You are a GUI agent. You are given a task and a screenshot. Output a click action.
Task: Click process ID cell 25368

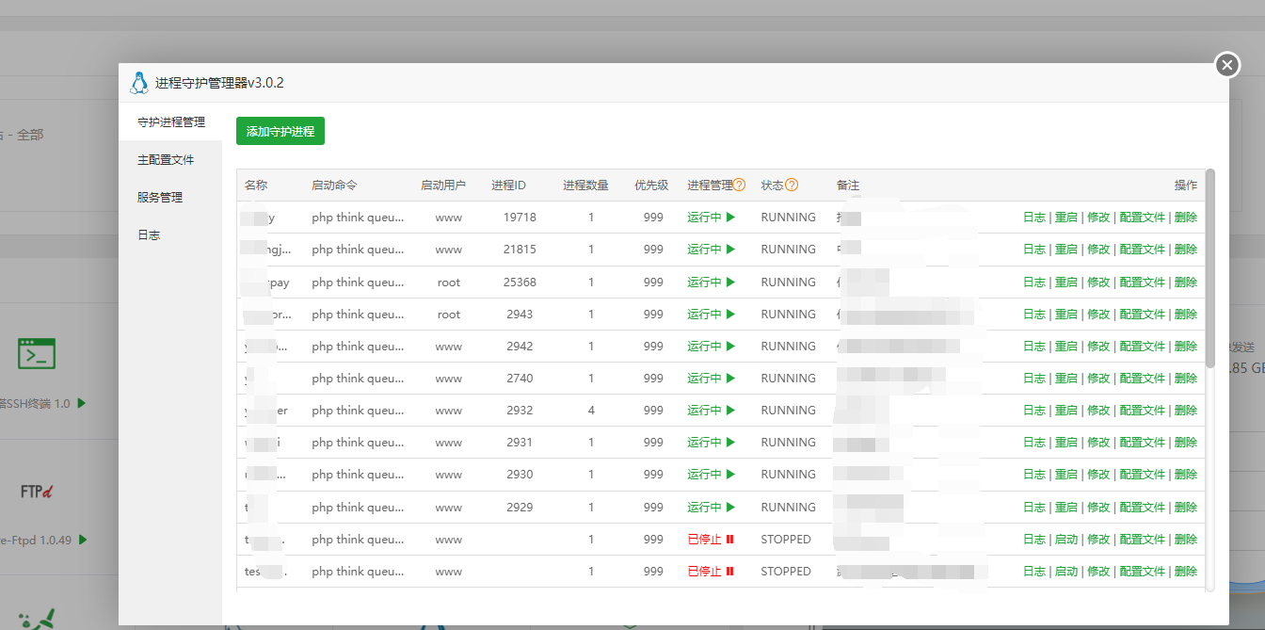[x=520, y=283]
